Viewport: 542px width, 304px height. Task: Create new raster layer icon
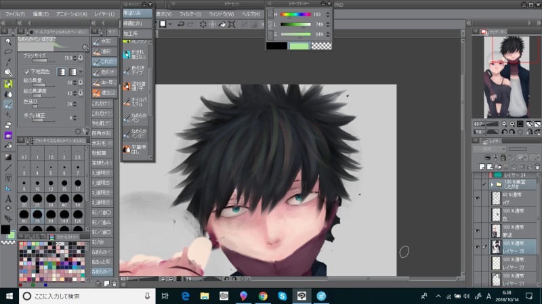pyautogui.click(x=482, y=167)
